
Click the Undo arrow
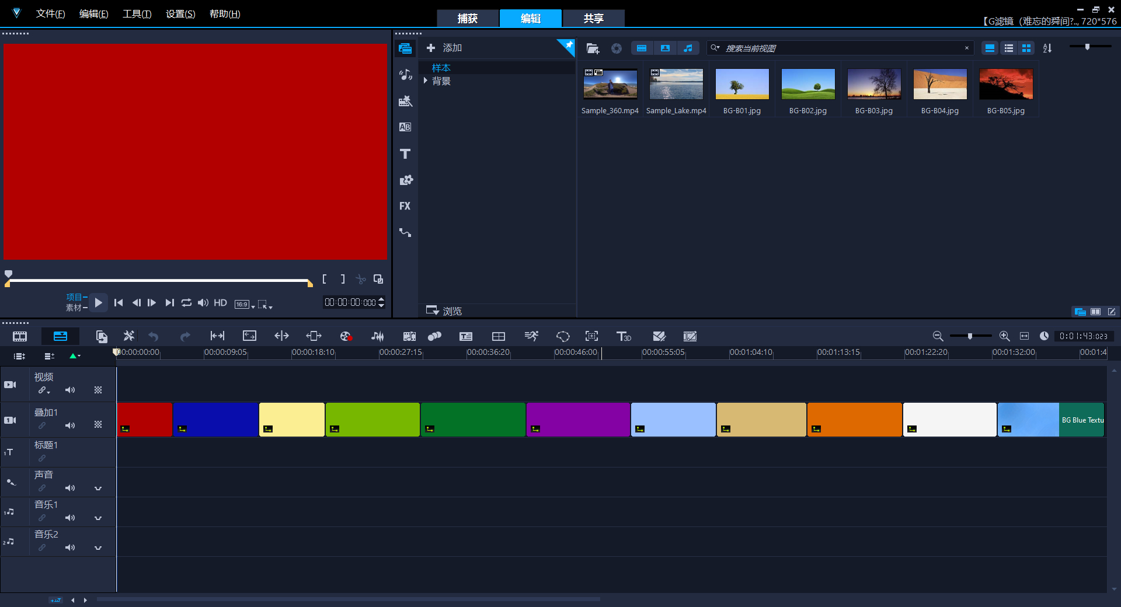pos(154,336)
